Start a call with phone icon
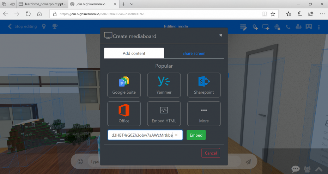Image resolution: width=328 pixels, height=174 pixels. coord(288,27)
